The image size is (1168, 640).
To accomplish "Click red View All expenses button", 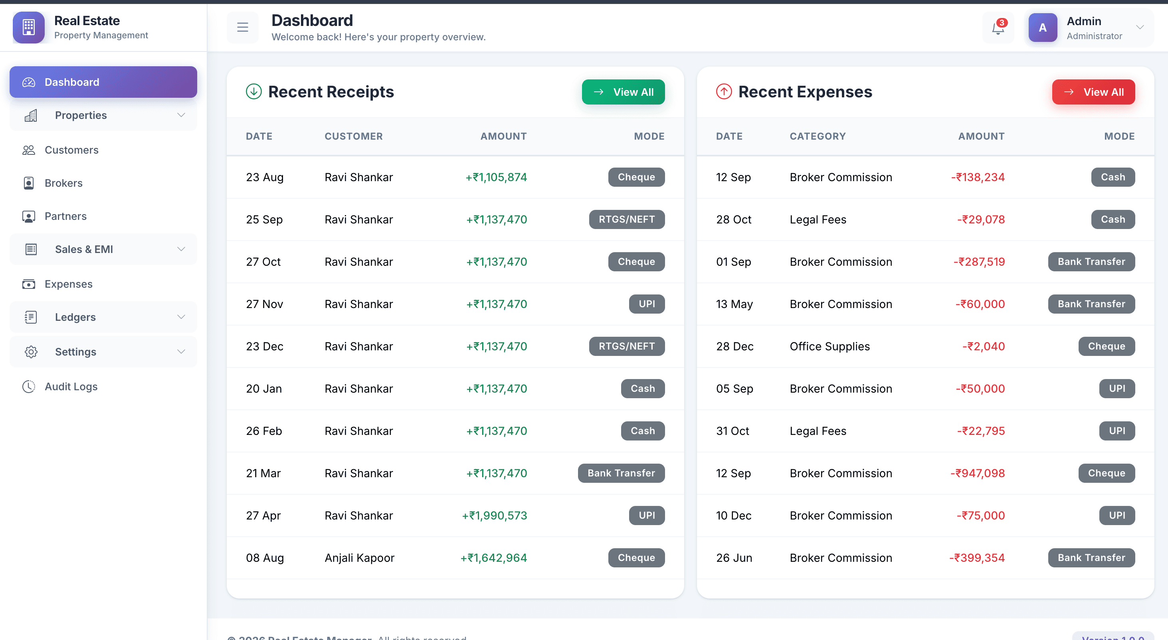I will (1093, 92).
